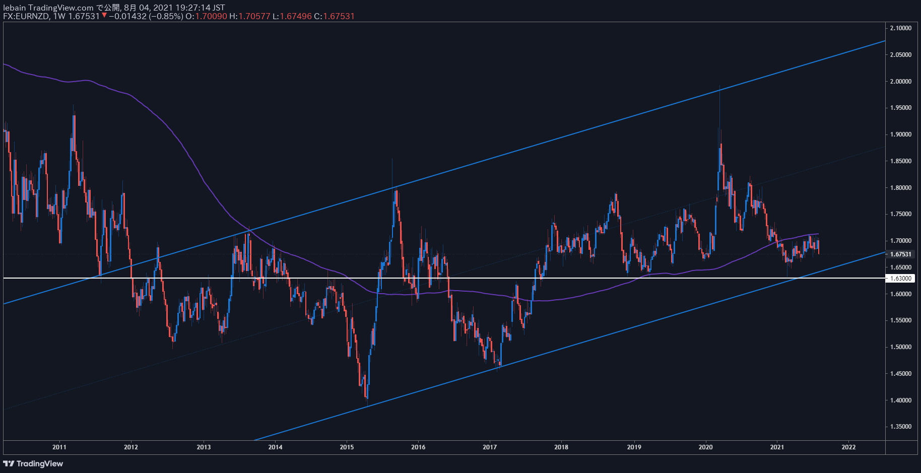
Task: Click the 1.60000 price axis label
Action: point(901,294)
